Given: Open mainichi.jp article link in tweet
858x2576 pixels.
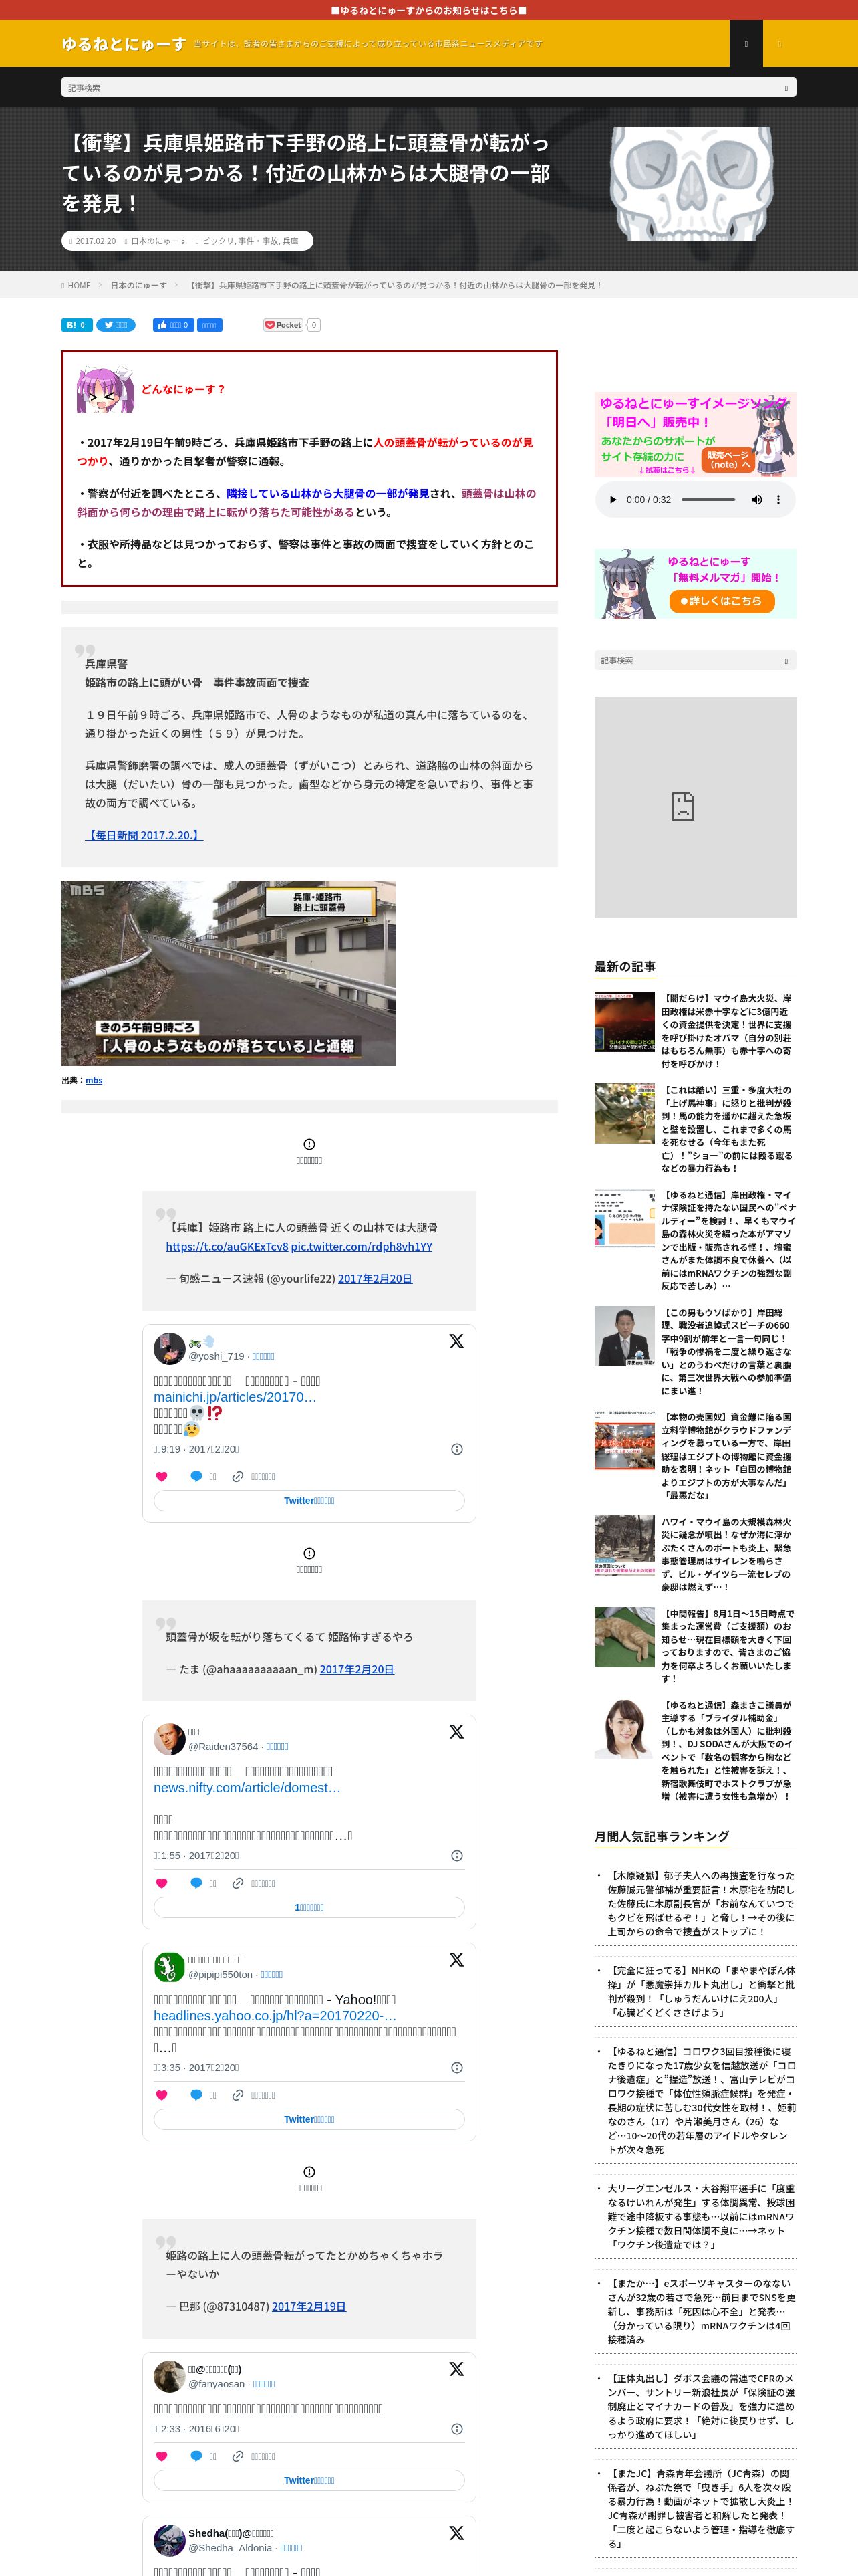Looking at the screenshot, I should pyautogui.click(x=235, y=1397).
